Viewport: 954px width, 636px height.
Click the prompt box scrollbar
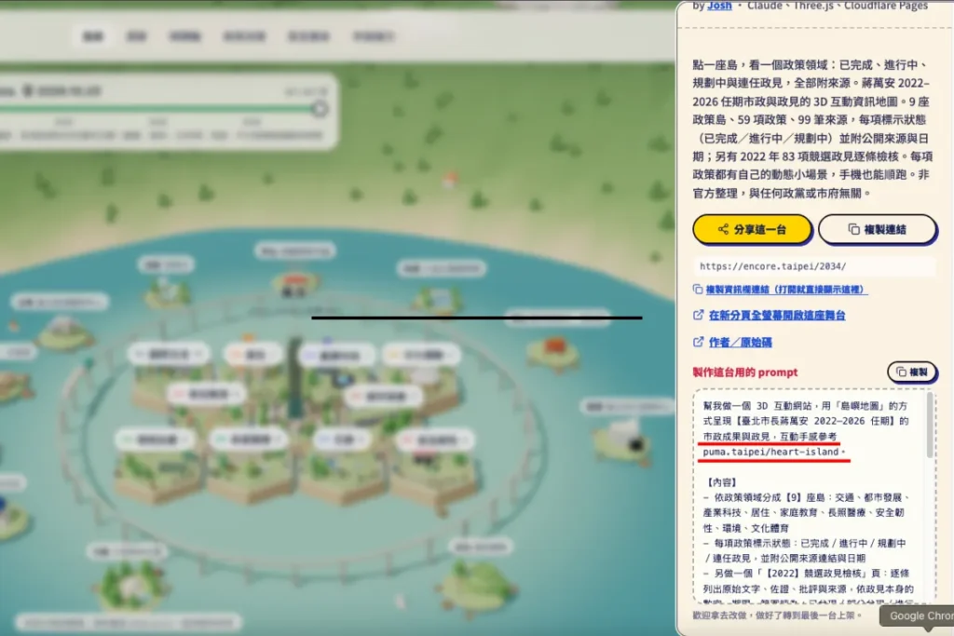(930, 425)
